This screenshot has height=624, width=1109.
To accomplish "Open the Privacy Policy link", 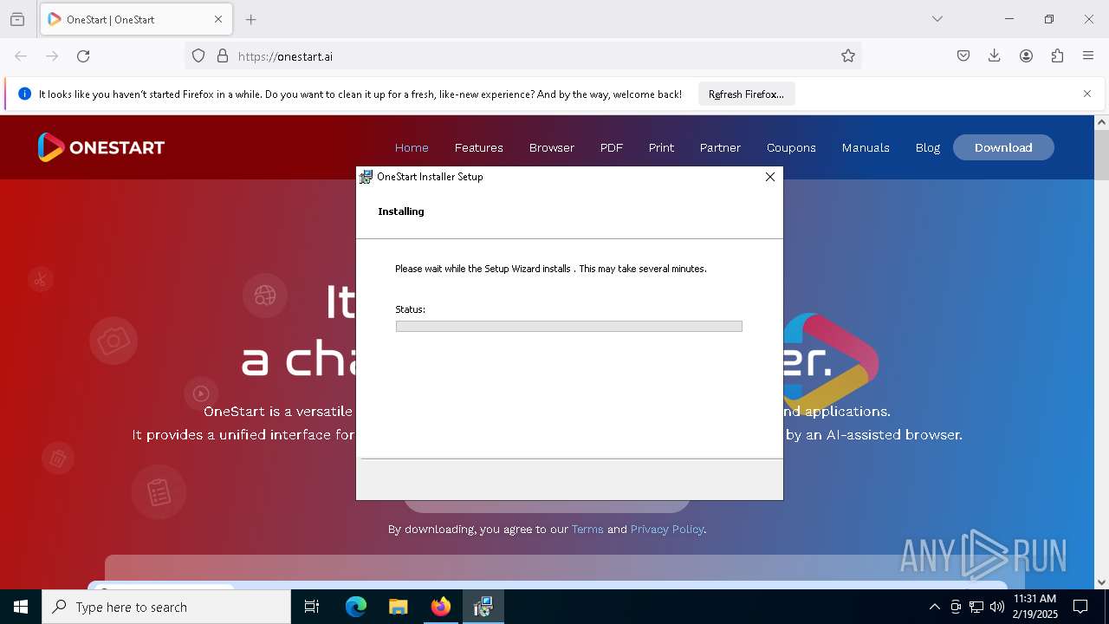I will coord(667,529).
